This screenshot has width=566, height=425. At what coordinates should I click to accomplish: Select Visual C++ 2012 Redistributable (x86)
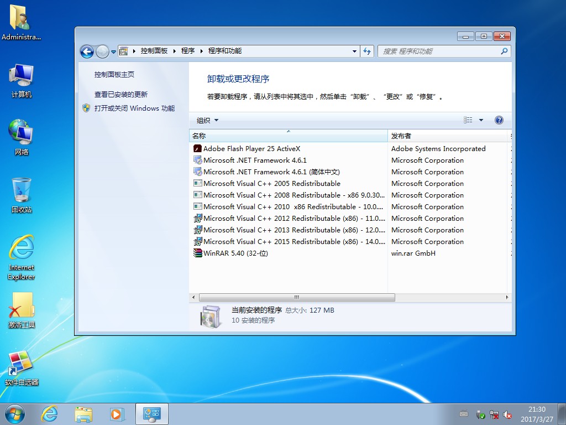pyautogui.click(x=294, y=218)
